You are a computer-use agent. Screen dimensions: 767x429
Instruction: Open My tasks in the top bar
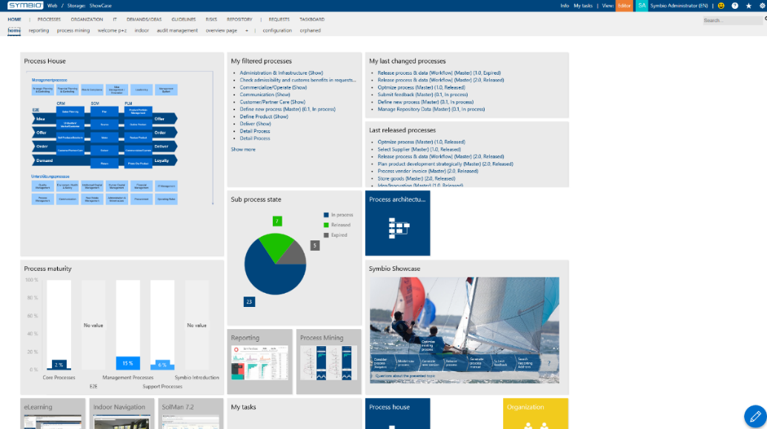click(x=583, y=6)
